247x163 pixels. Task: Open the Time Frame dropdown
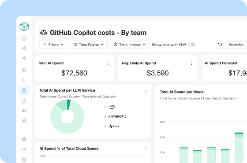click(x=89, y=44)
